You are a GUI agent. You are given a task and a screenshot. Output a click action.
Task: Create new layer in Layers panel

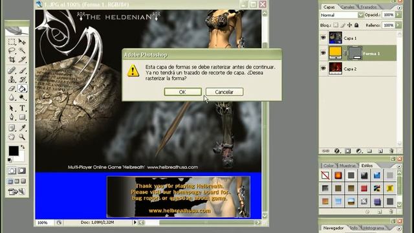[x=380, y=151]
